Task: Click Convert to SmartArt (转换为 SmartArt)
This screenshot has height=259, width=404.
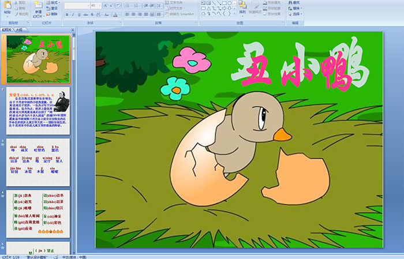Action: 181,14
